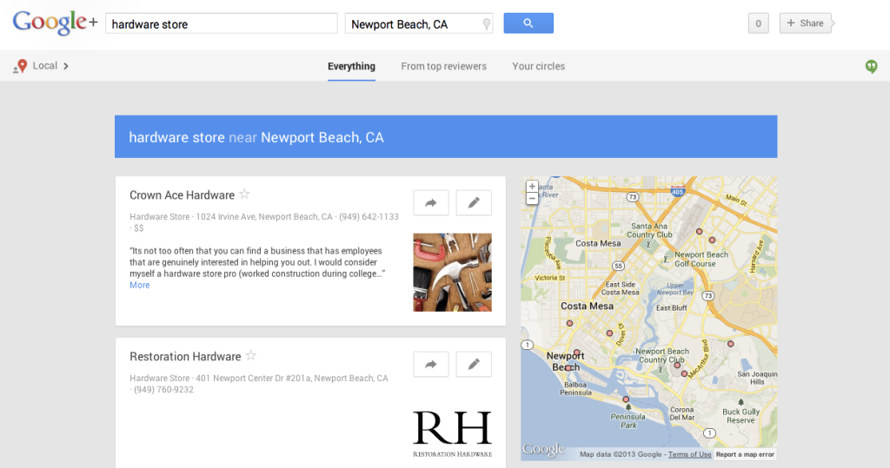Click More on Crown Ace Hardware review
This screenshot has width=890, height=468.
point(140,286)
